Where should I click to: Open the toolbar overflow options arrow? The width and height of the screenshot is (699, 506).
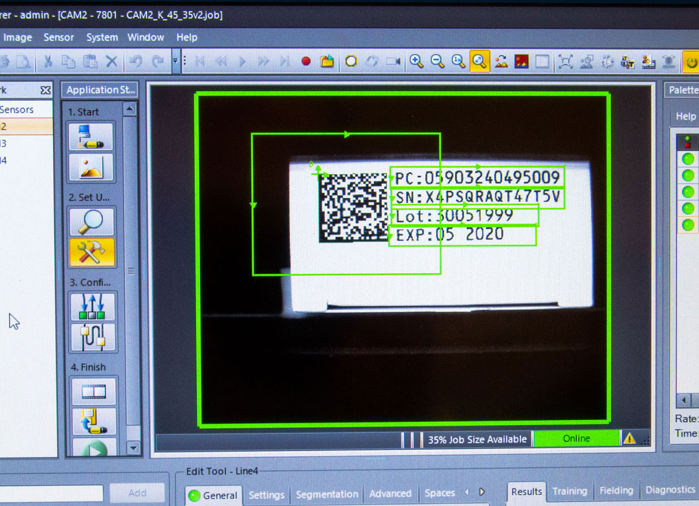(175, 61)
